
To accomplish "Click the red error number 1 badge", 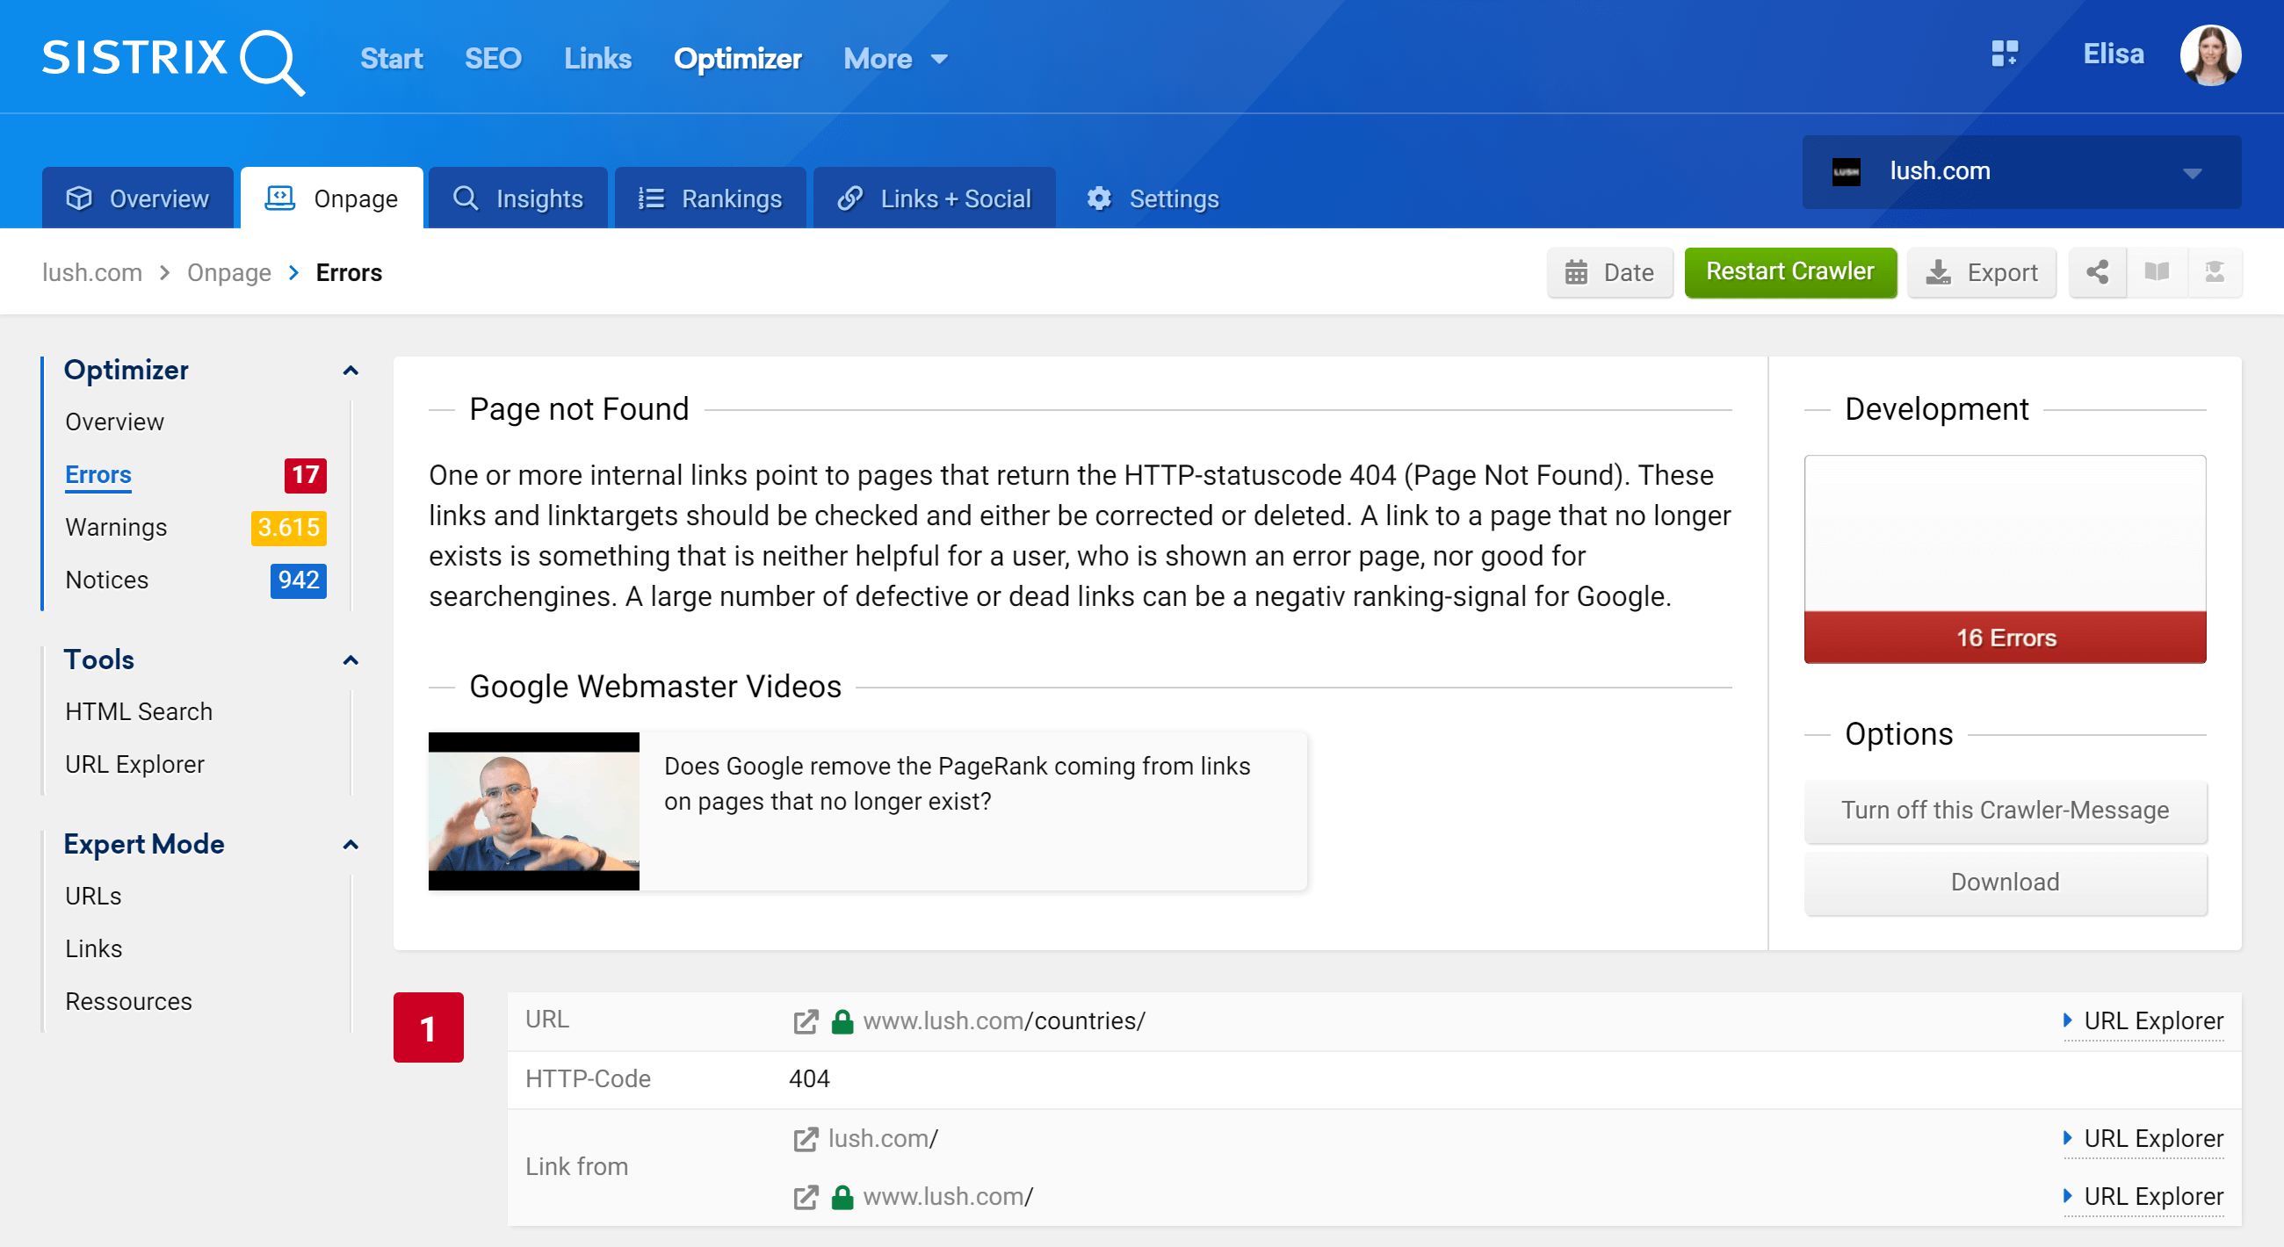I will 429,1027.
